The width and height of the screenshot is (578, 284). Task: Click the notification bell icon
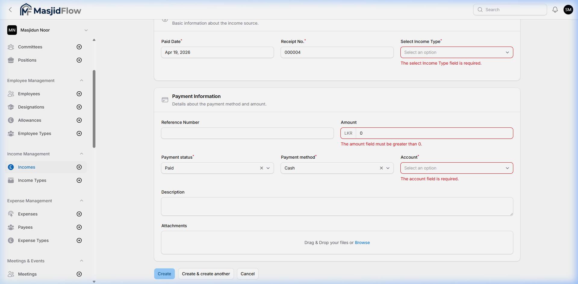555,9
